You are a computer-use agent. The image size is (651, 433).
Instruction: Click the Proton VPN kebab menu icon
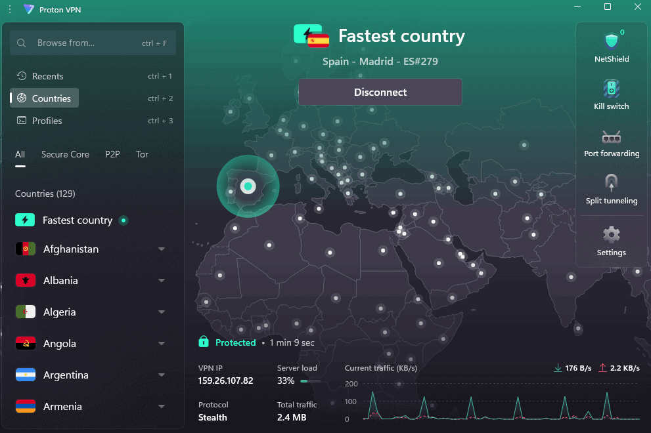point(9,9)
